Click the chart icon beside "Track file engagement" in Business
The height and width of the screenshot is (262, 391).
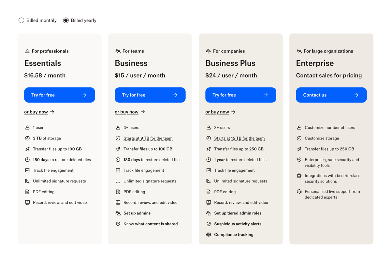point(118,170)
